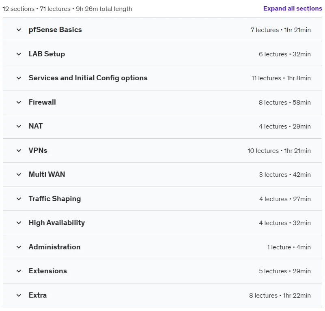Expand Services and Initial Config options chevron
325x311 pixels.
pyautogui.click(x=19, y=78)
